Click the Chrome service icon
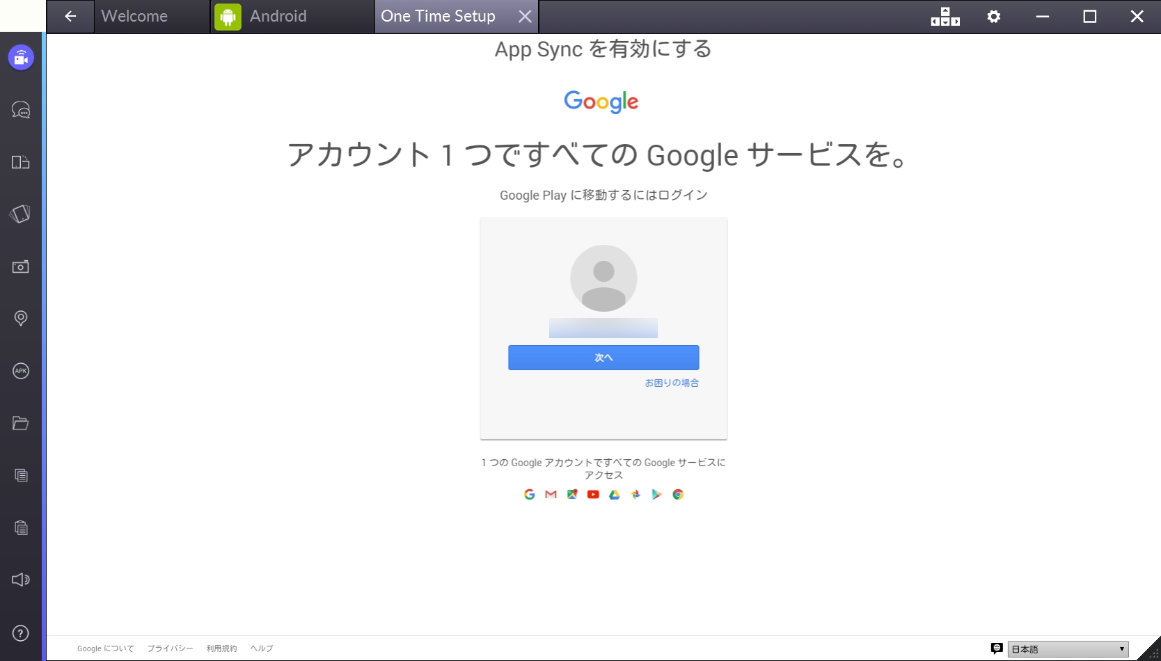 point(678,494)
